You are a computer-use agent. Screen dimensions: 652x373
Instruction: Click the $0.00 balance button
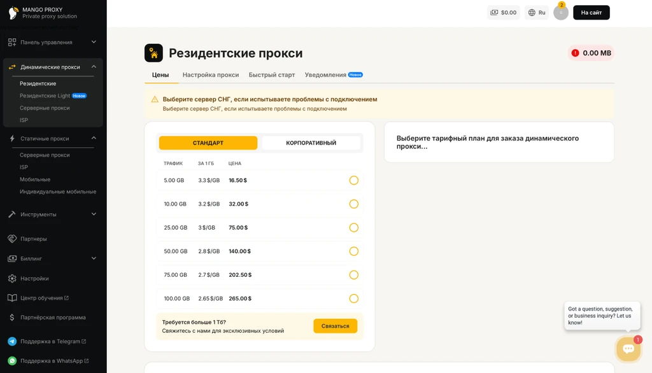[504, 13]
